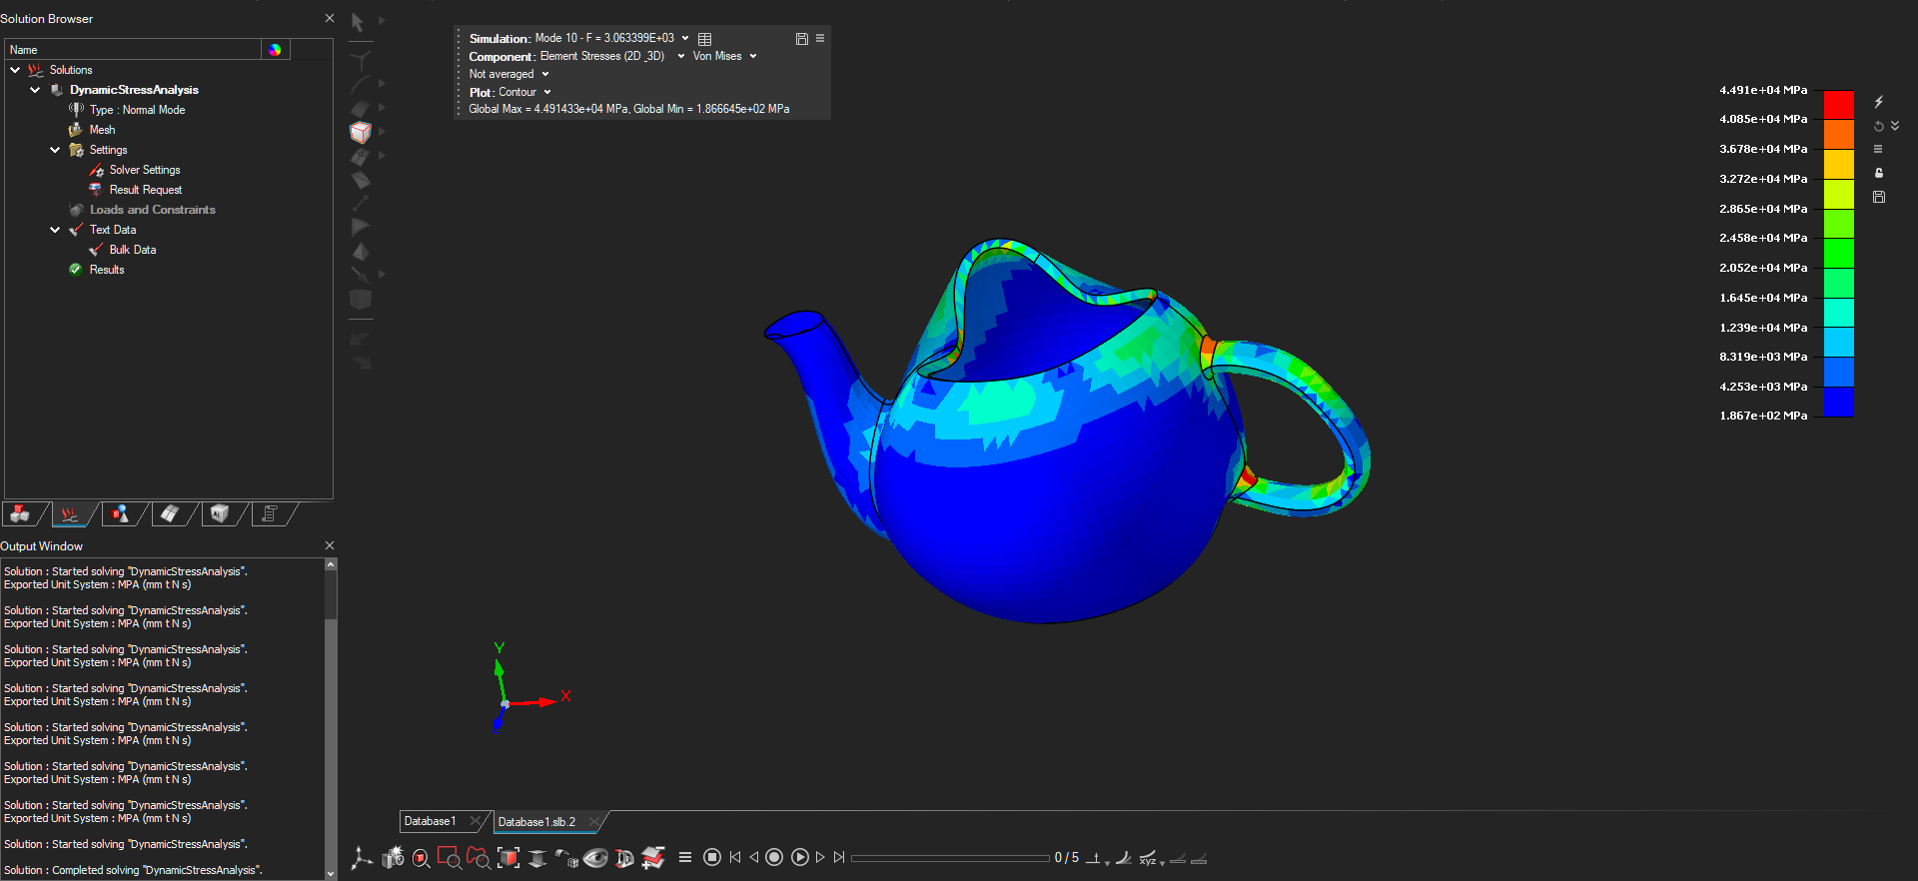Open the legend hamburger menu icon
1918x881 pixels.
click(1878, 149)
